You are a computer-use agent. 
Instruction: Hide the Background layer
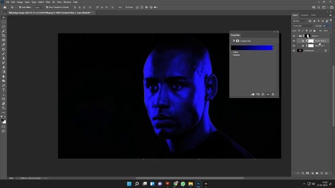coord(294,51)
